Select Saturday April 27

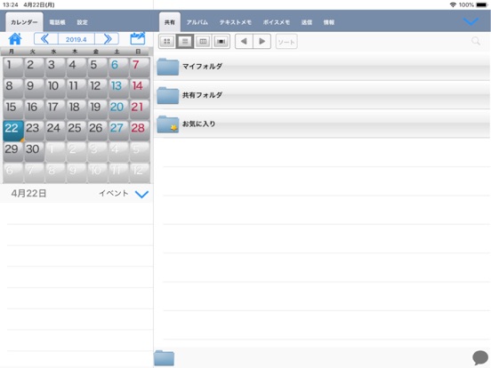[118, 130]
